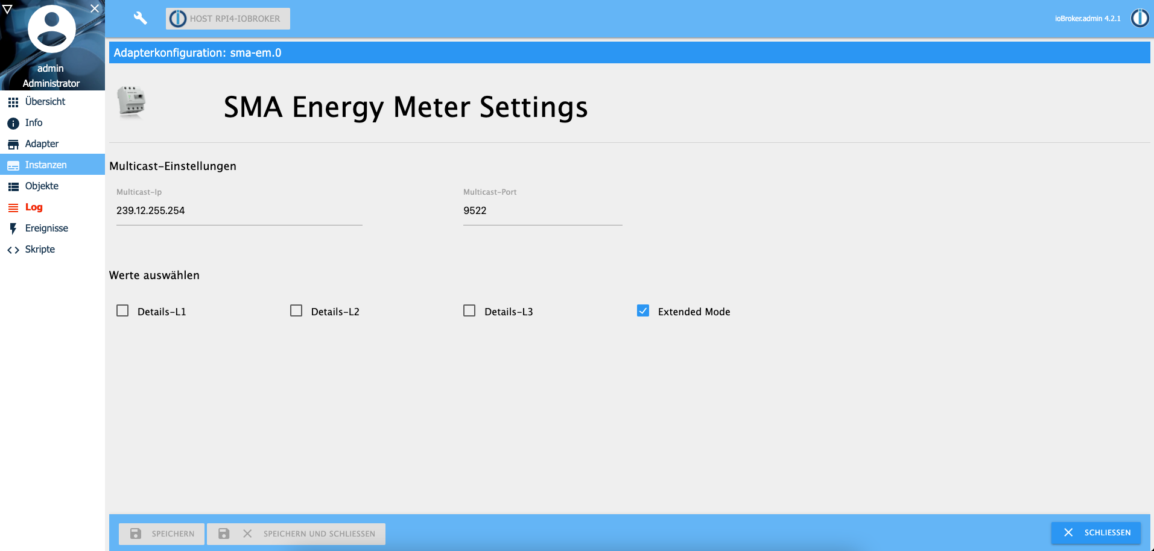Enable the Details-L1 checkbox
The image size is (1154, 551).
pyautogui.click(x=122, y=310)
